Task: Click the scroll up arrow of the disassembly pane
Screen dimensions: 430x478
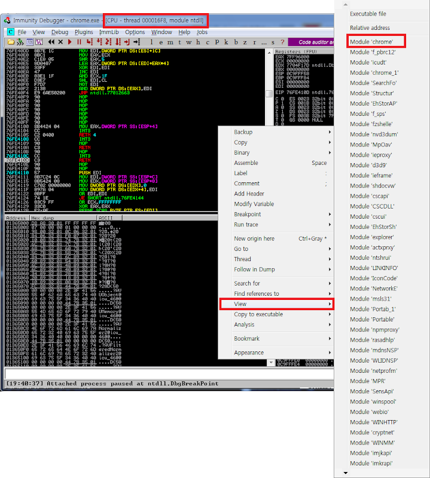Action: (x=269, y=53)
